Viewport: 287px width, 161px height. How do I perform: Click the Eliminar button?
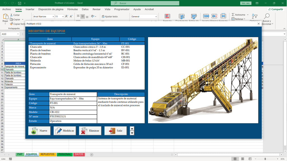[x=90, y=131]
